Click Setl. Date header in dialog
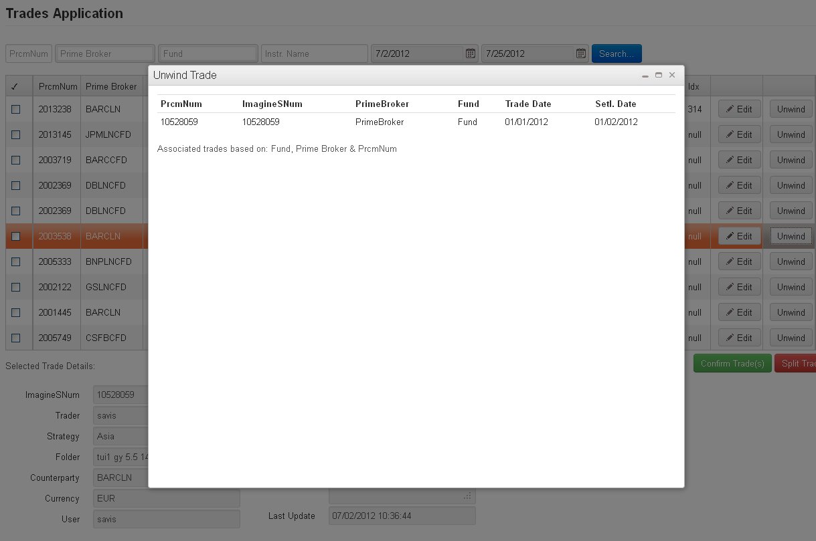This screenshot has width=816, height=541. [x=616, y=104]
